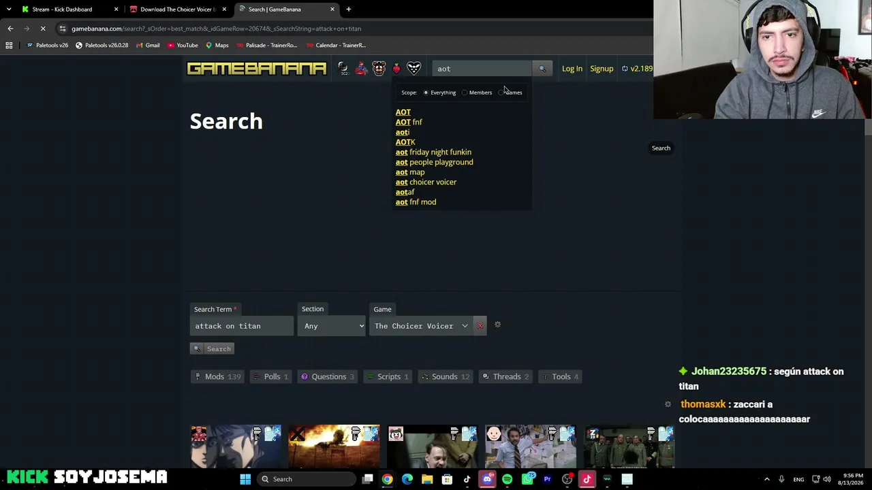Filter results by Tools 4
The width and height of the screenshot is (872, 490).
560,376
